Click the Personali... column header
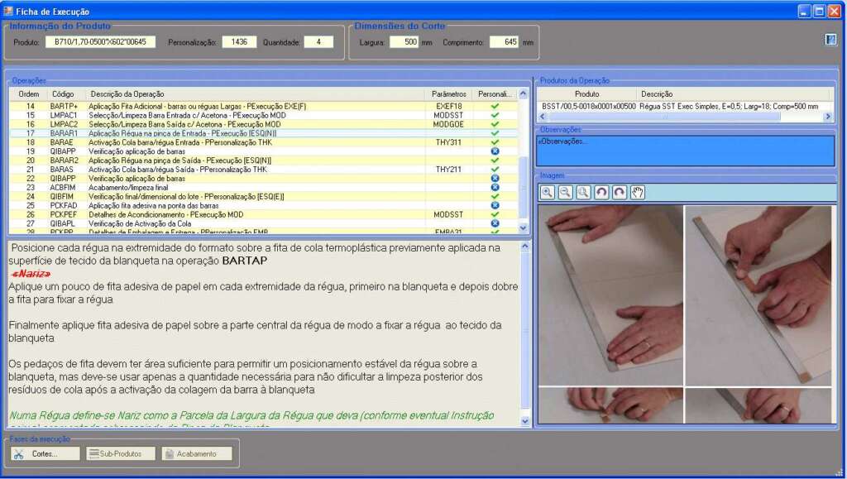Viewport: 847px width, 479px height. [x=495, y=94]
